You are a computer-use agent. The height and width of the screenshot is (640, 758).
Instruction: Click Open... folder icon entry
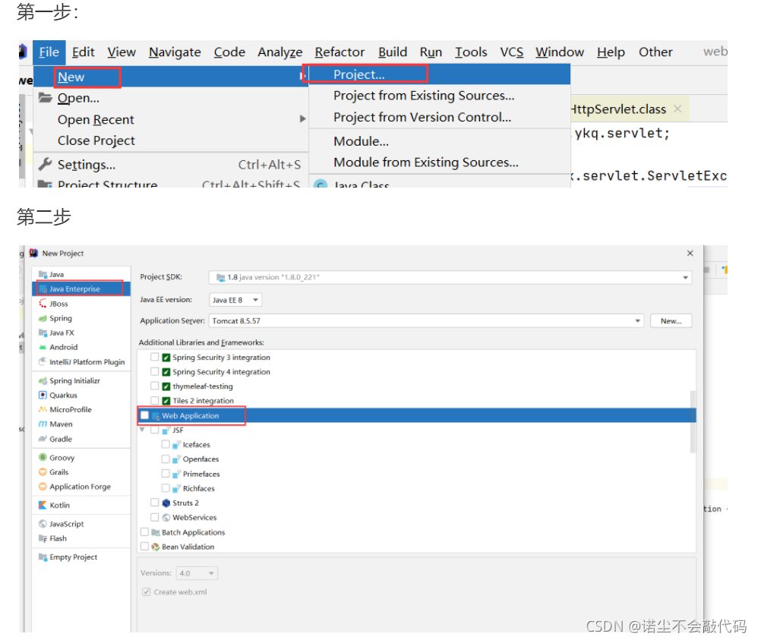click(x=46, y=98)
